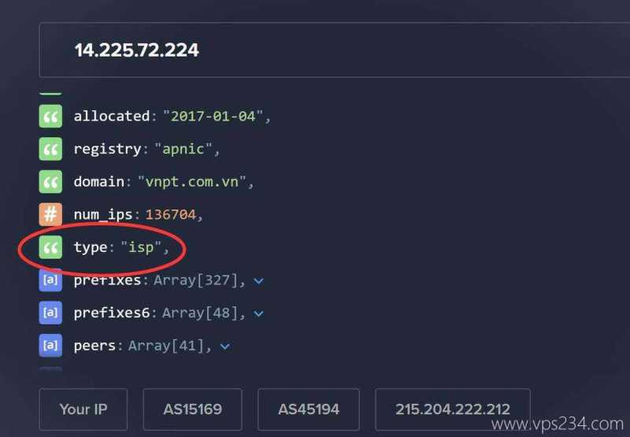Expand the prefixes Array[327] chevron
630x437 pixels.
point(259,281)
